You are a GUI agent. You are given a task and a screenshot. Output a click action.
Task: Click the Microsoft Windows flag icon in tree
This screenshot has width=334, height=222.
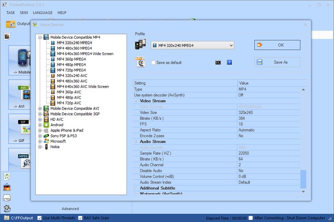(47, 141)
